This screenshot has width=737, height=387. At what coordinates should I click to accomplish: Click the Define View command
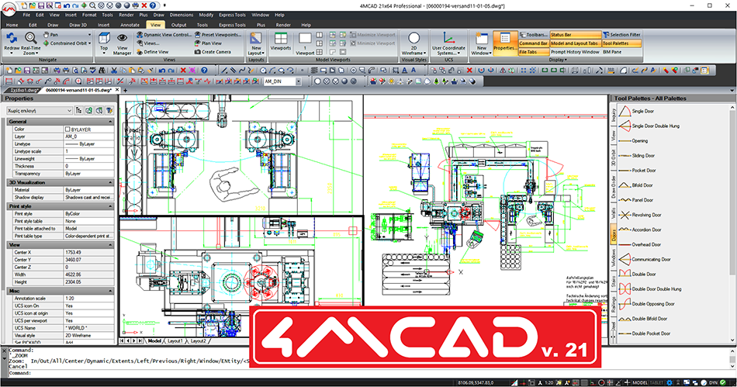(153, 52)
